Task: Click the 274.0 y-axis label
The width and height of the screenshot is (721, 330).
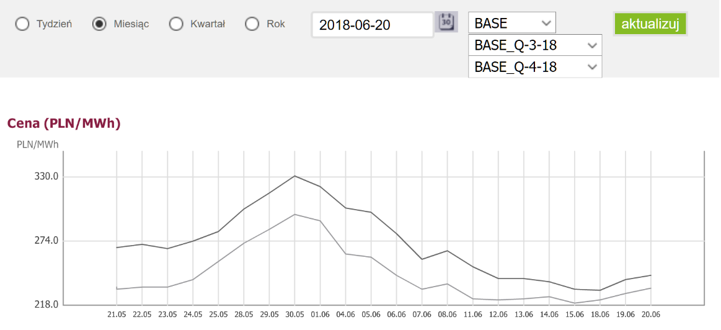Action: click(x=46, y=241)
